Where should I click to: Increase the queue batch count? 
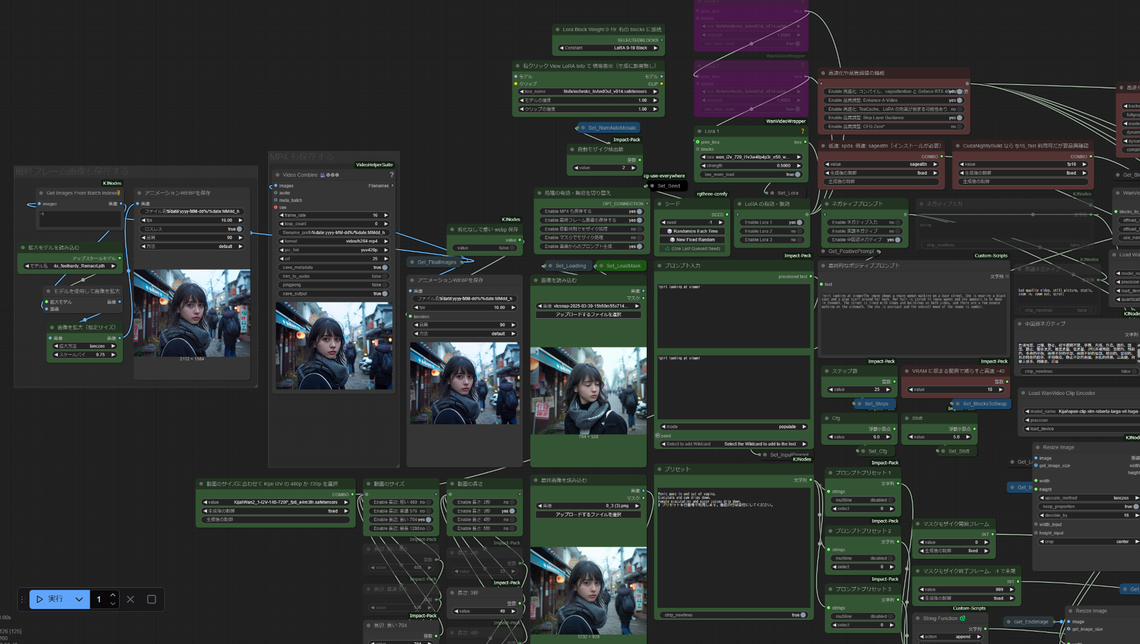coord(113,595)
